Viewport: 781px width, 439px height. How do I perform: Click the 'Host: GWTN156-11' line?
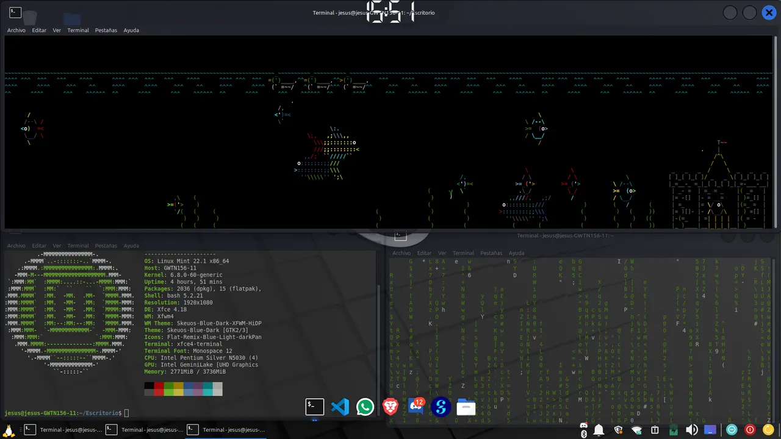170,268
